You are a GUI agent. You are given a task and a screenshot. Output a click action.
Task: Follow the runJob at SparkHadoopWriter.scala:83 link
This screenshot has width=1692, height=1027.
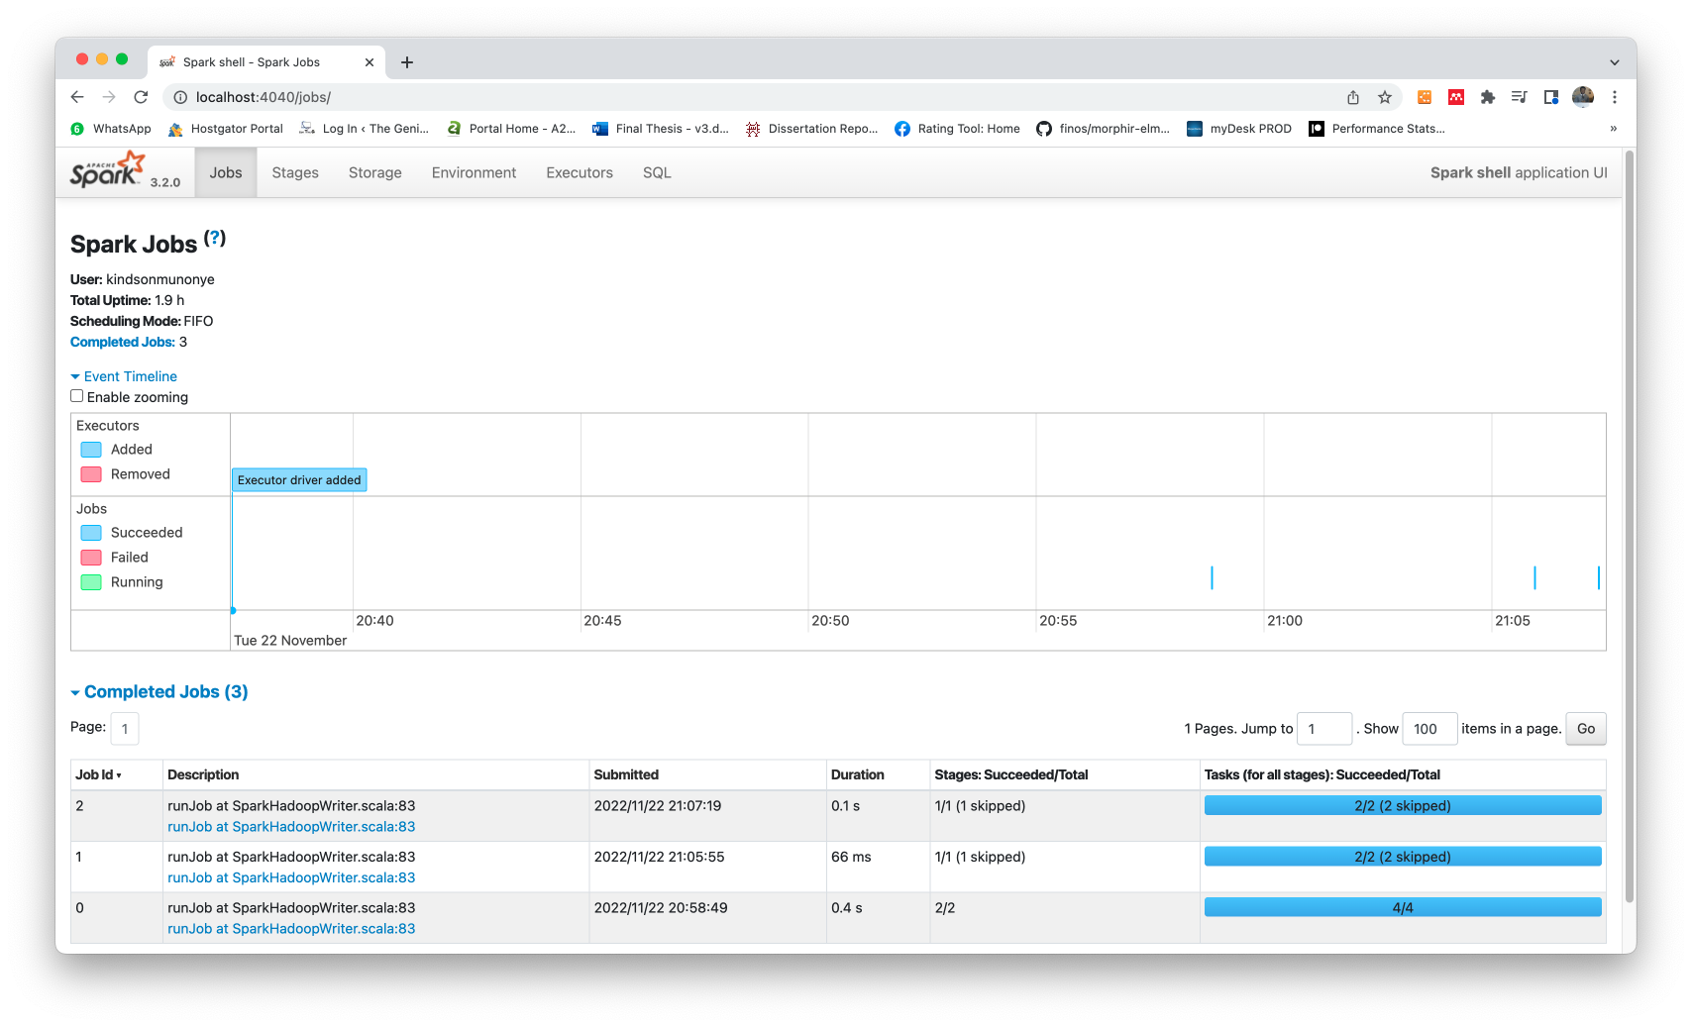point(291,826)
